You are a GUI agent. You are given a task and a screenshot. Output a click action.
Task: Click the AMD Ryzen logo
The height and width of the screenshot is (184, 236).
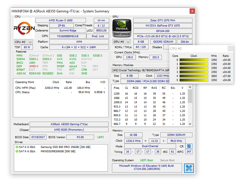click(x=24, y=28)
